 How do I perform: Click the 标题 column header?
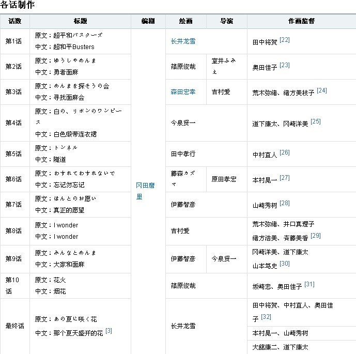click(80, 21)
